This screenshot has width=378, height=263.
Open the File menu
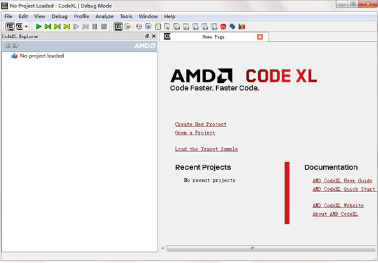8,17
